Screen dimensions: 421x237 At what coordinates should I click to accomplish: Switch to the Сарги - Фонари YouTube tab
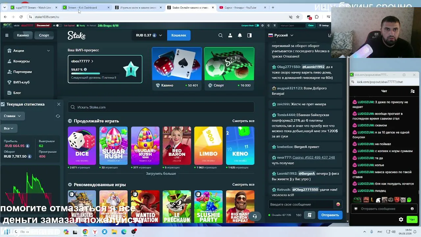(x=243, y=7)
